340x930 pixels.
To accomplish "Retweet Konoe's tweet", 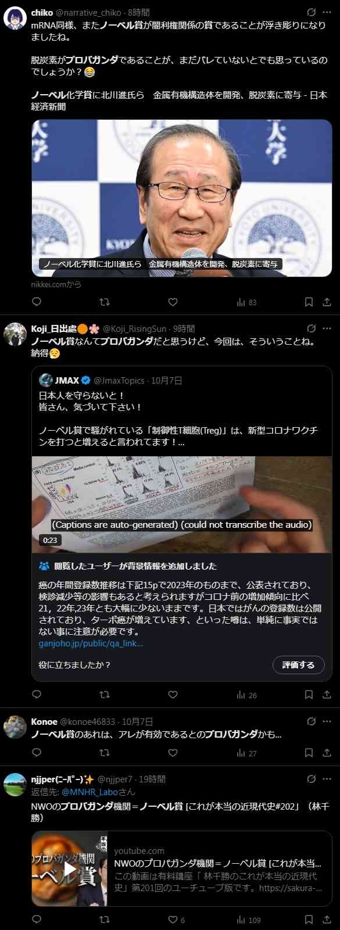I will click(x=105, y=753).
